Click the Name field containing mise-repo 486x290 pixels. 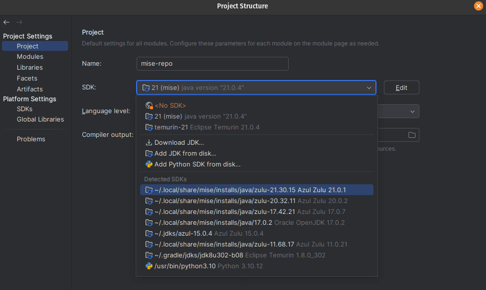point(212,64)
